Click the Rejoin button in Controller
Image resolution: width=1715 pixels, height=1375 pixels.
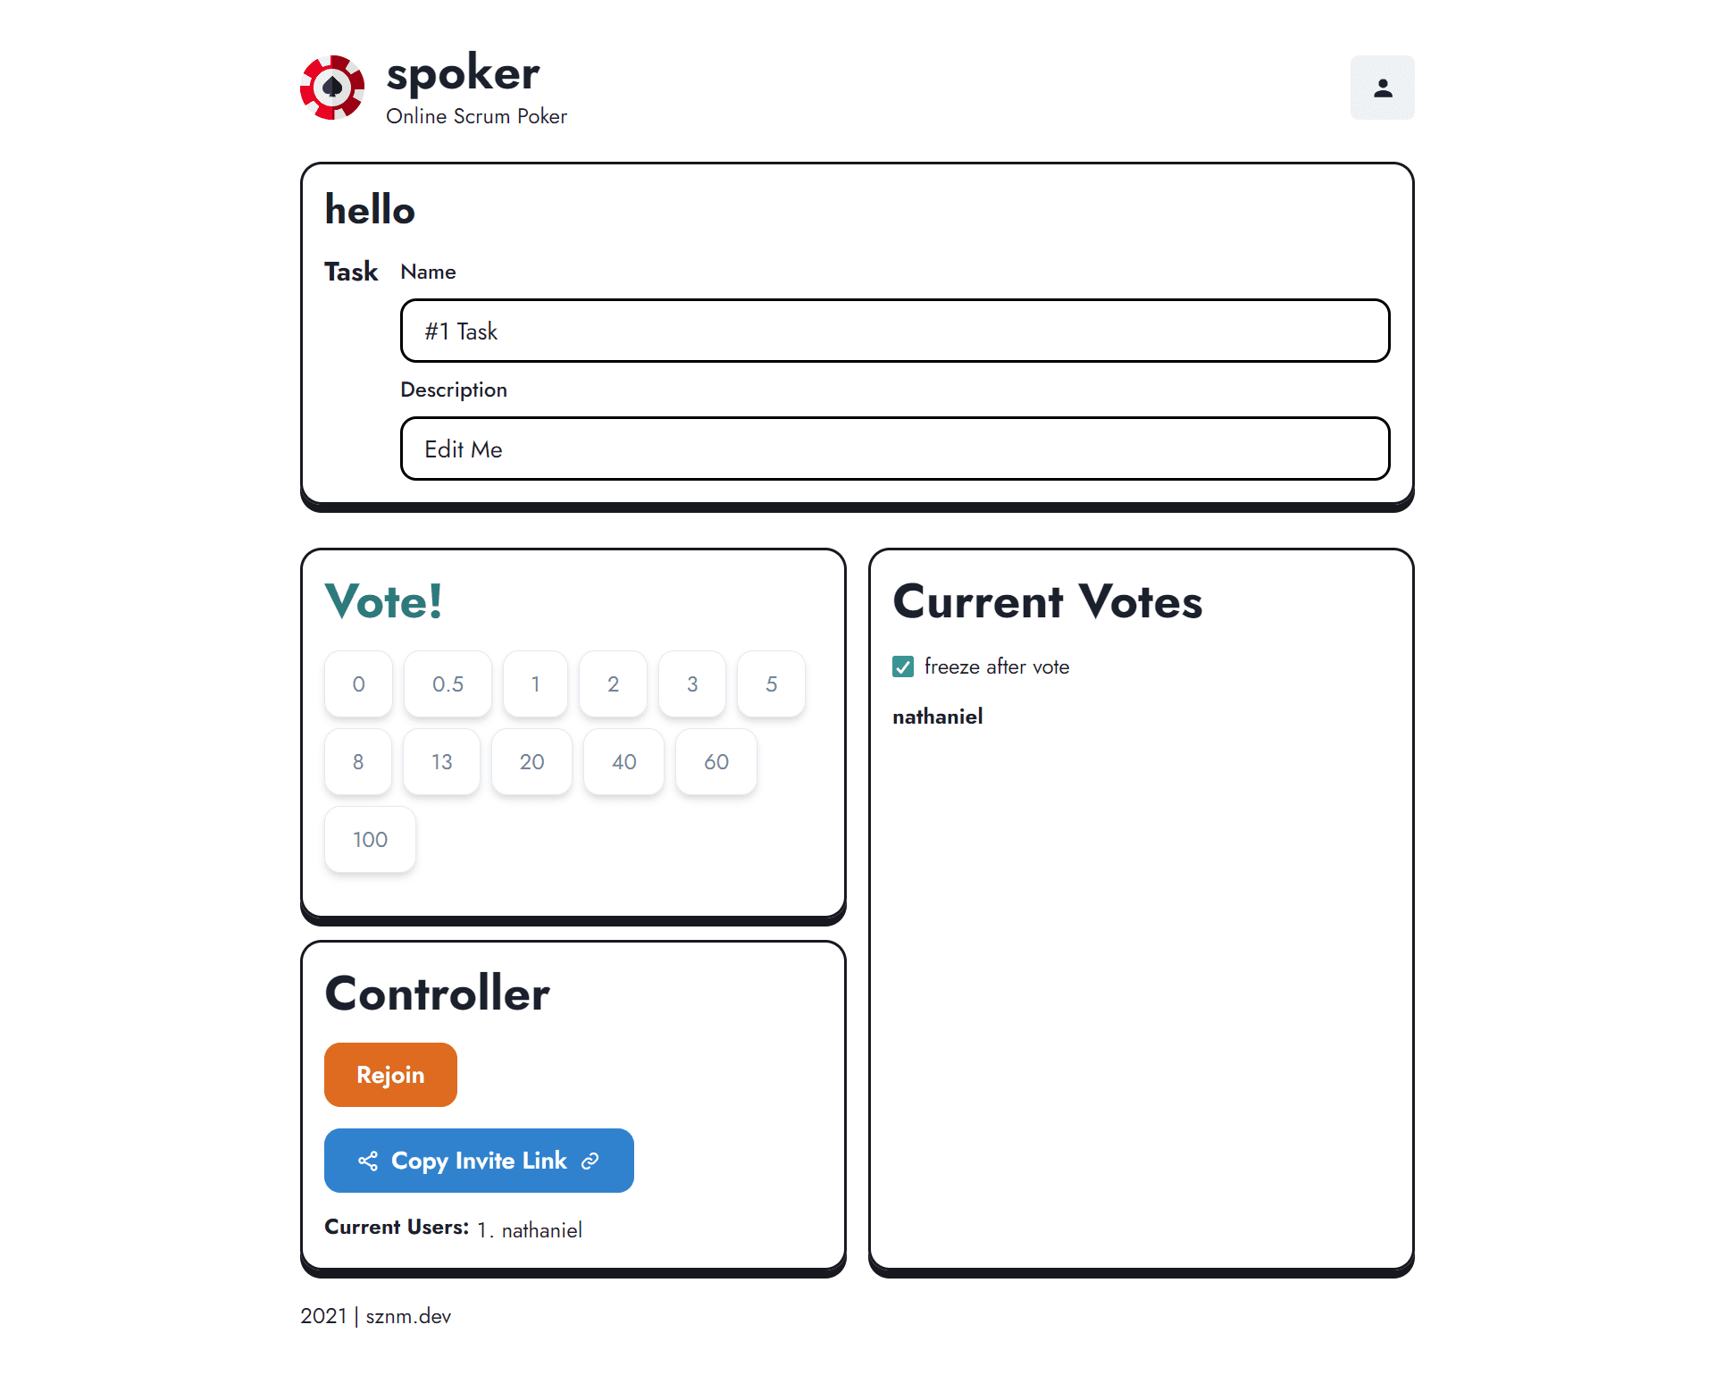(391, 1073)
